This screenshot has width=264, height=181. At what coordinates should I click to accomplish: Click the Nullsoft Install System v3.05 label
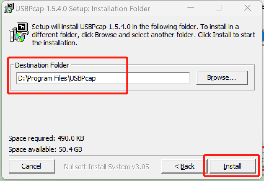tap(106, 167)
